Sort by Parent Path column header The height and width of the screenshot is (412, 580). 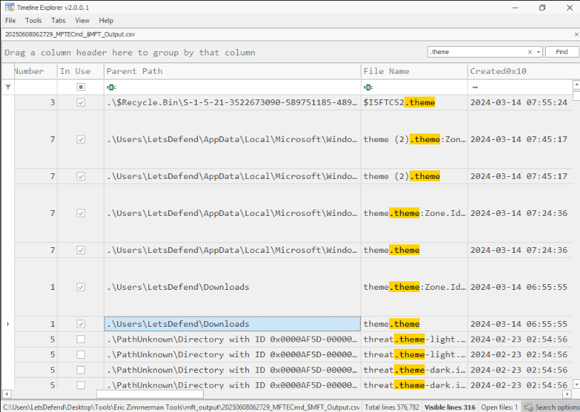pos(232,71)
